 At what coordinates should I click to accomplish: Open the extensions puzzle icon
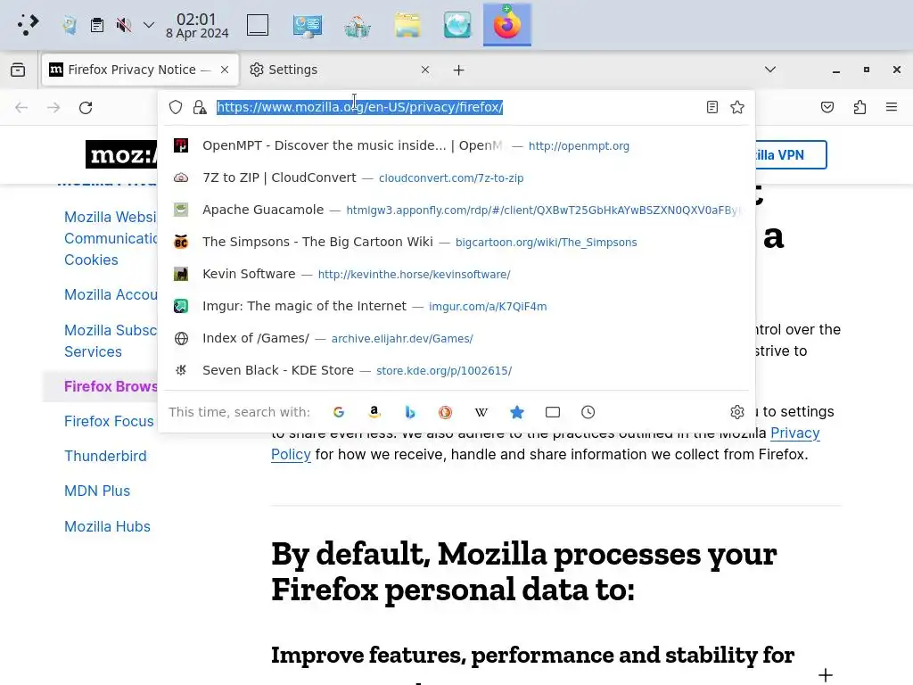pyautogui.click(x=860, y=107)
